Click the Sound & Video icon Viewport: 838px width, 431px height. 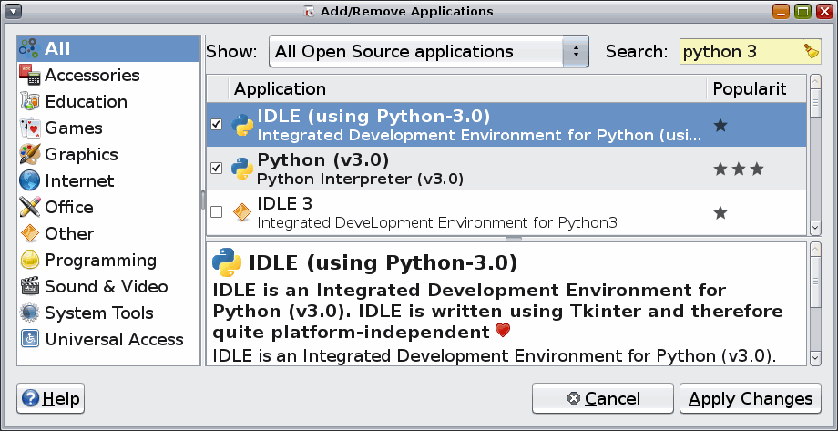(29, 287)
